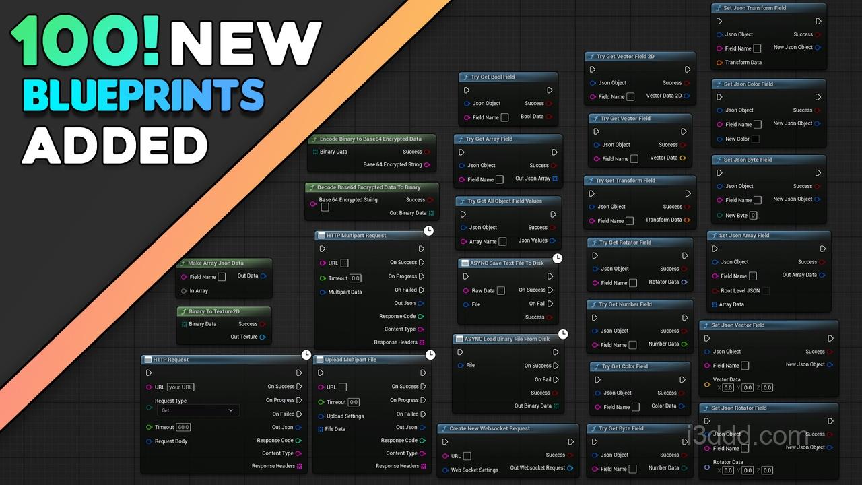Viewport: 862px width, 485px height.
Task: Click Base 64 Encrypted String output pin on Encode node
Action: pyautogui.click(x=427, y=164)
